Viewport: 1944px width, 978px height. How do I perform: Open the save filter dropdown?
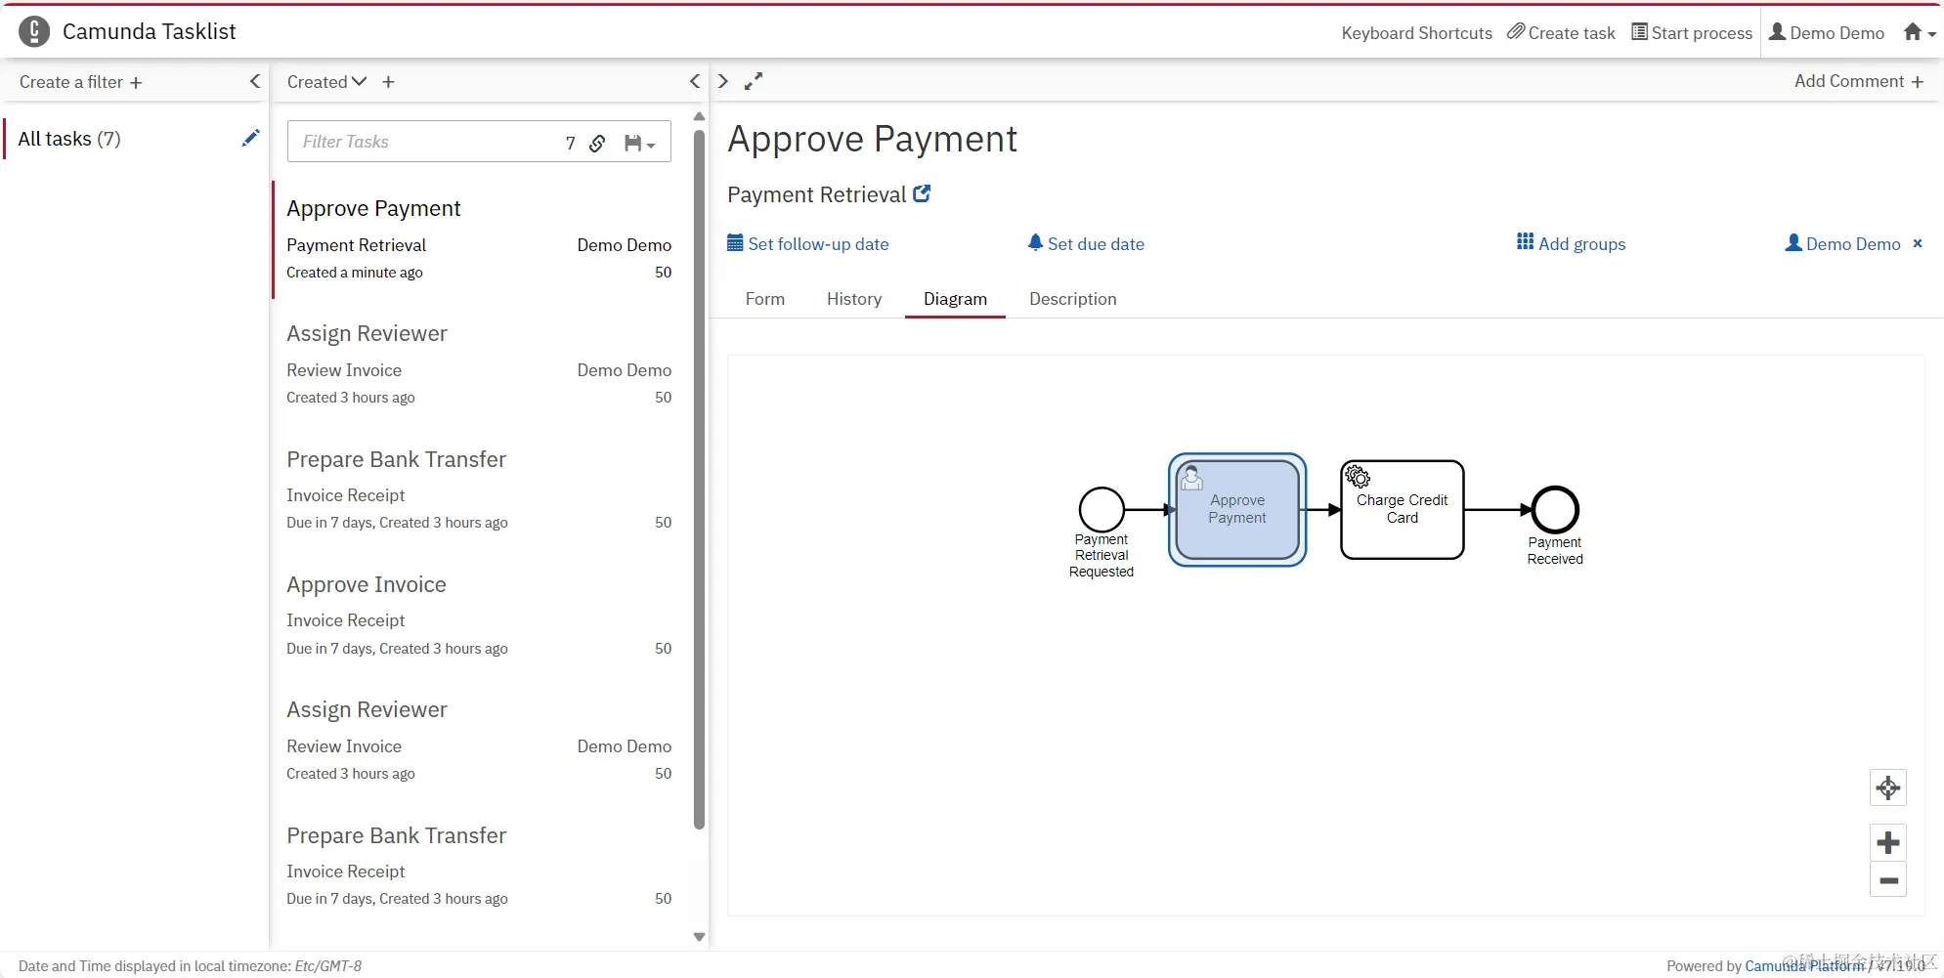pyautogui.click(x=639, y=143)
